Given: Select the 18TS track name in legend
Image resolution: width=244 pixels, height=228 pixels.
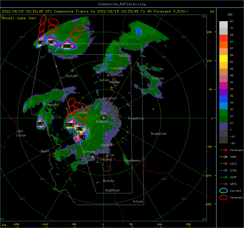Looking at the screenshot, I should [233, 184].
